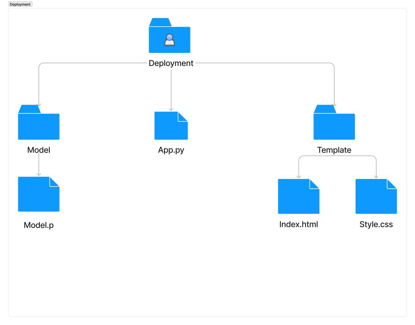Click the "Model" folder label
This screenshot has width=415, height=325.
coord(39,150)
